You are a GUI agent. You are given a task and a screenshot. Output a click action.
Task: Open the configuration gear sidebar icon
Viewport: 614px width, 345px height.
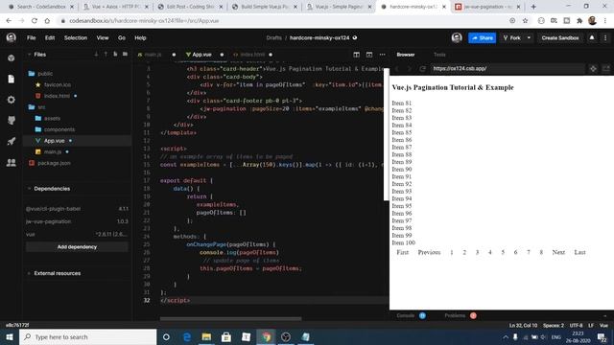coord(11,100)
